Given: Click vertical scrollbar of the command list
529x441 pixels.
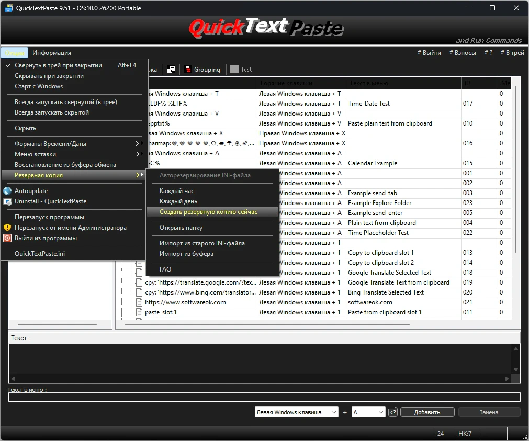Looking at the screenshot, I should pos(516,168).
